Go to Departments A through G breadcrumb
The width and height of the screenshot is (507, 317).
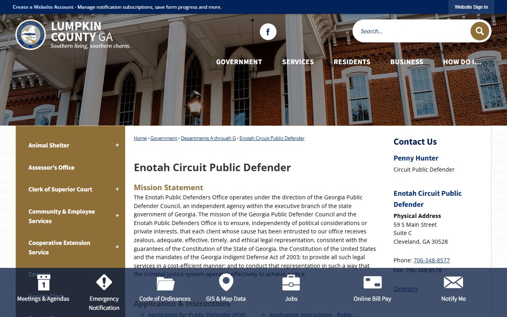[208, 138]
